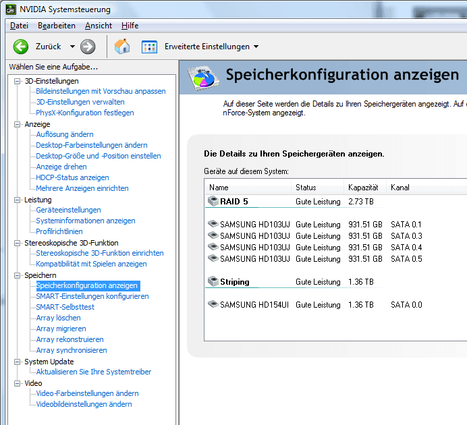Open Auflösung ändern
The image size is (467, 425).
[x=65, y=134]
